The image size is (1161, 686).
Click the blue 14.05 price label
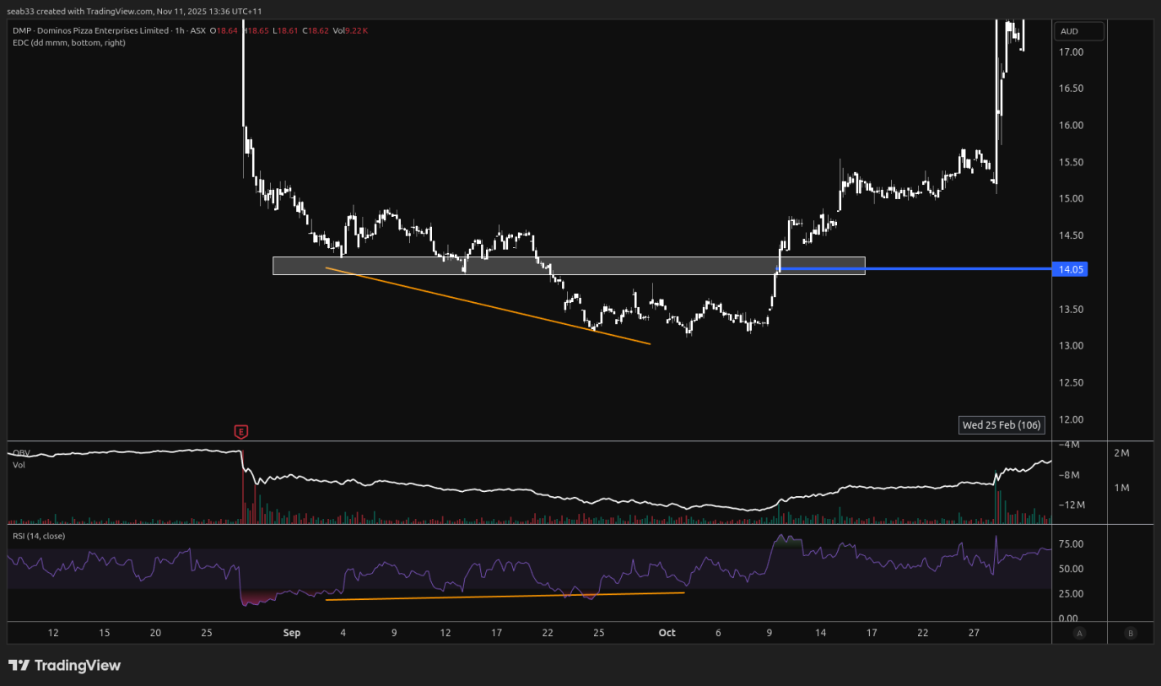[x=1071, y=269]
